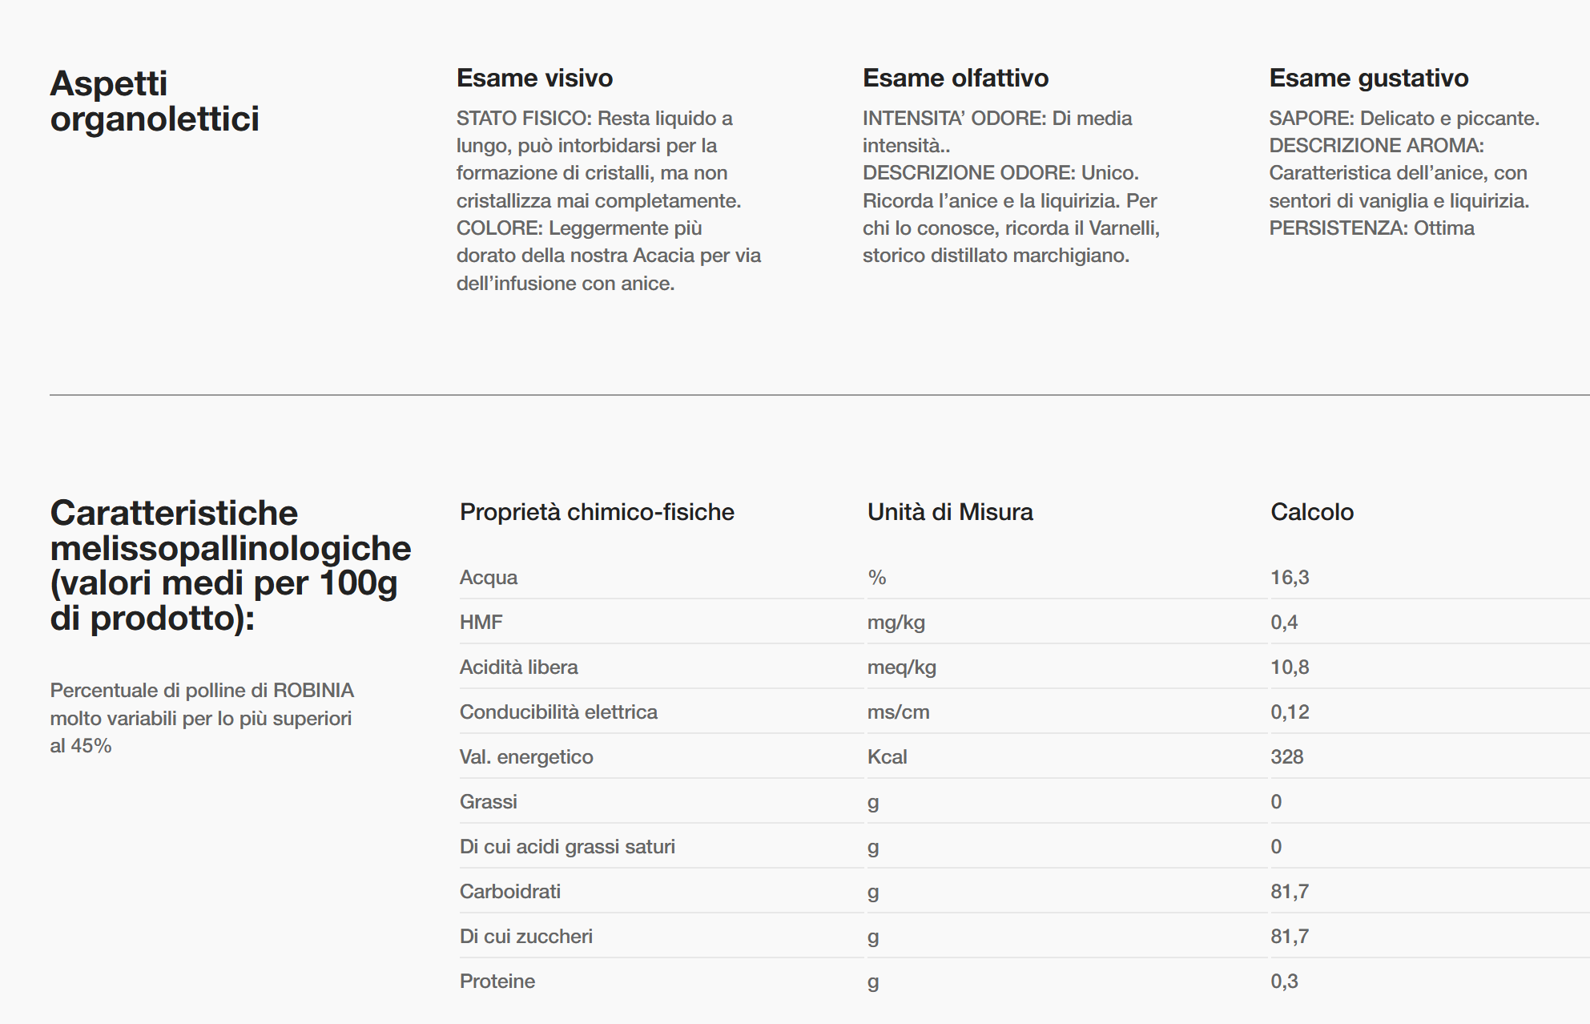Click the 'Proprietà chimico-fisiche' column header

click(597, 512)
